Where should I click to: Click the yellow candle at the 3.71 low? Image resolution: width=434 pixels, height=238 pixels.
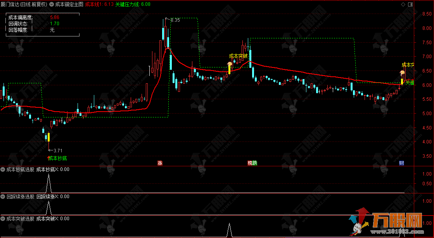point(49,137)
